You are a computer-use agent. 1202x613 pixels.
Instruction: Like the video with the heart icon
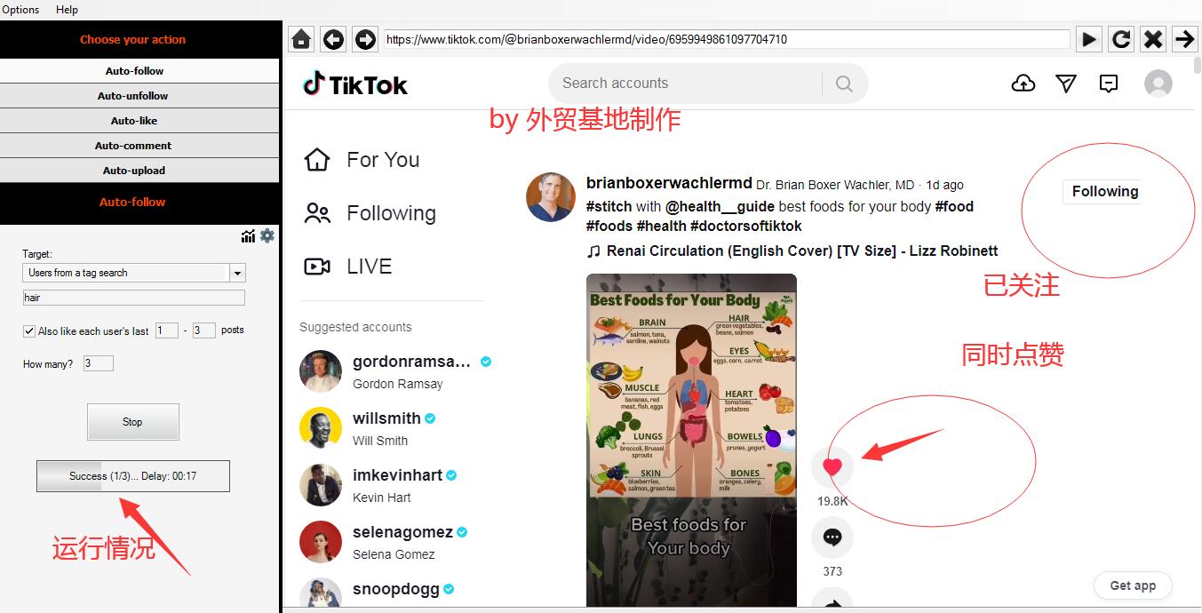coord(832,466)
